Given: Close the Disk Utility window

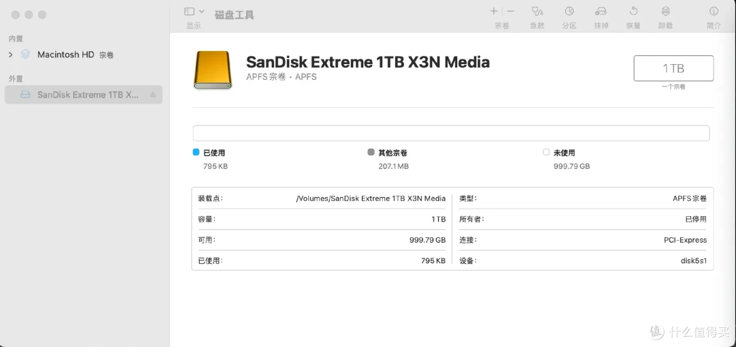Looking at the screenshot, I should pyautogui.click(x=16, y=15).
